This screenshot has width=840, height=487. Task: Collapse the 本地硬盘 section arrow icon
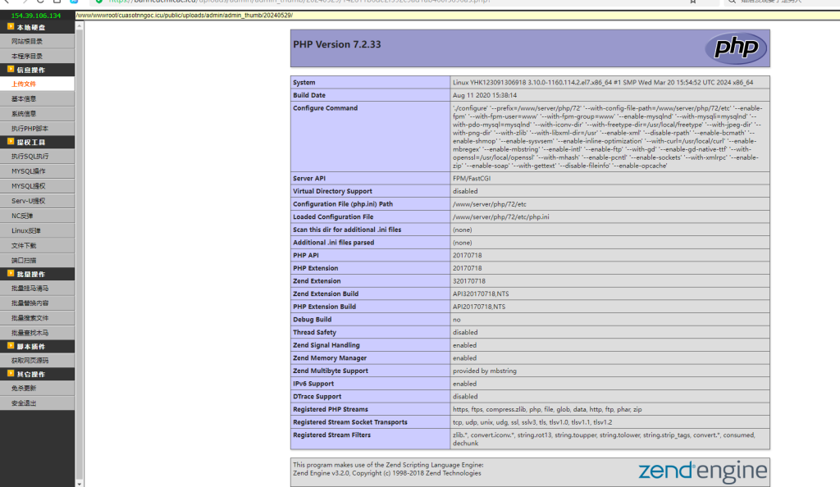(x=11, y=26)
